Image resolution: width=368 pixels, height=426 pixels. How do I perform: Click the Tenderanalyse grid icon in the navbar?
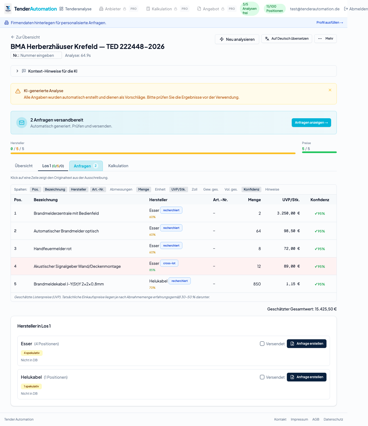point(61,9)
